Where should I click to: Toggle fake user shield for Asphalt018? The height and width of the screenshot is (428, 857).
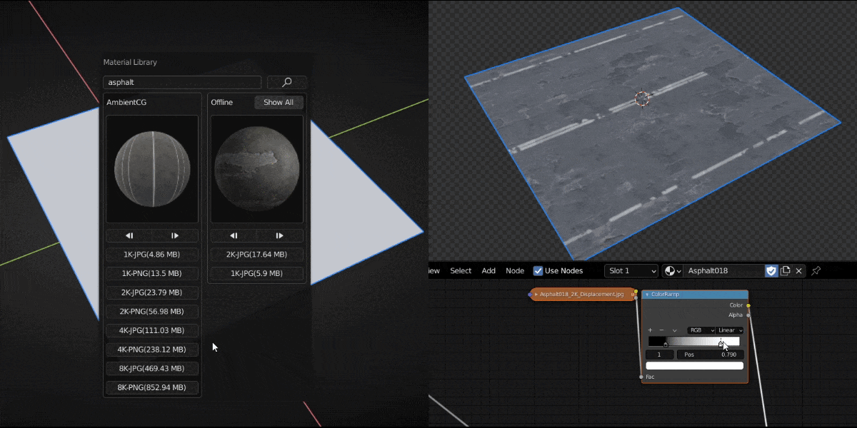[x=771, y=271]
